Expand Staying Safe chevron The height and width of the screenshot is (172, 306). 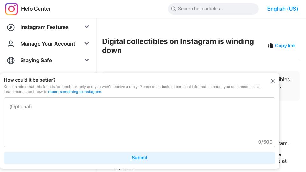(x=87, y=60)
